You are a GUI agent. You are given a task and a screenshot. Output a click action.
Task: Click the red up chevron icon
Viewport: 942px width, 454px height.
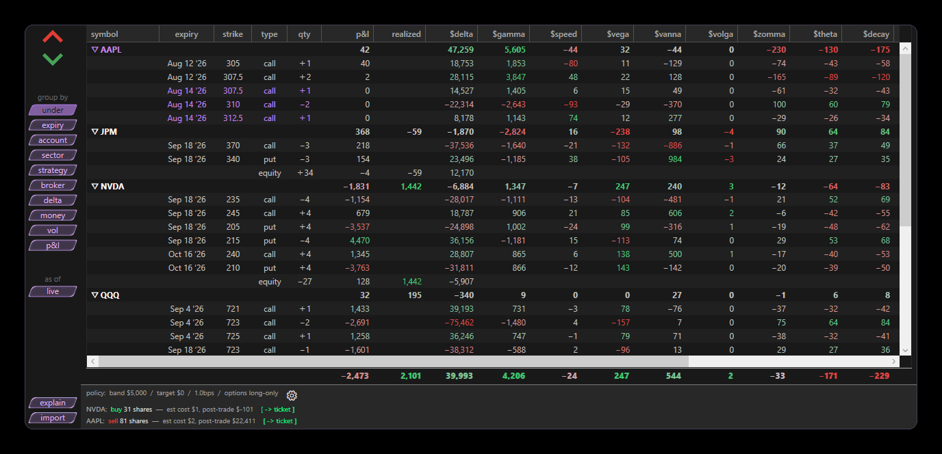[53, 36]
